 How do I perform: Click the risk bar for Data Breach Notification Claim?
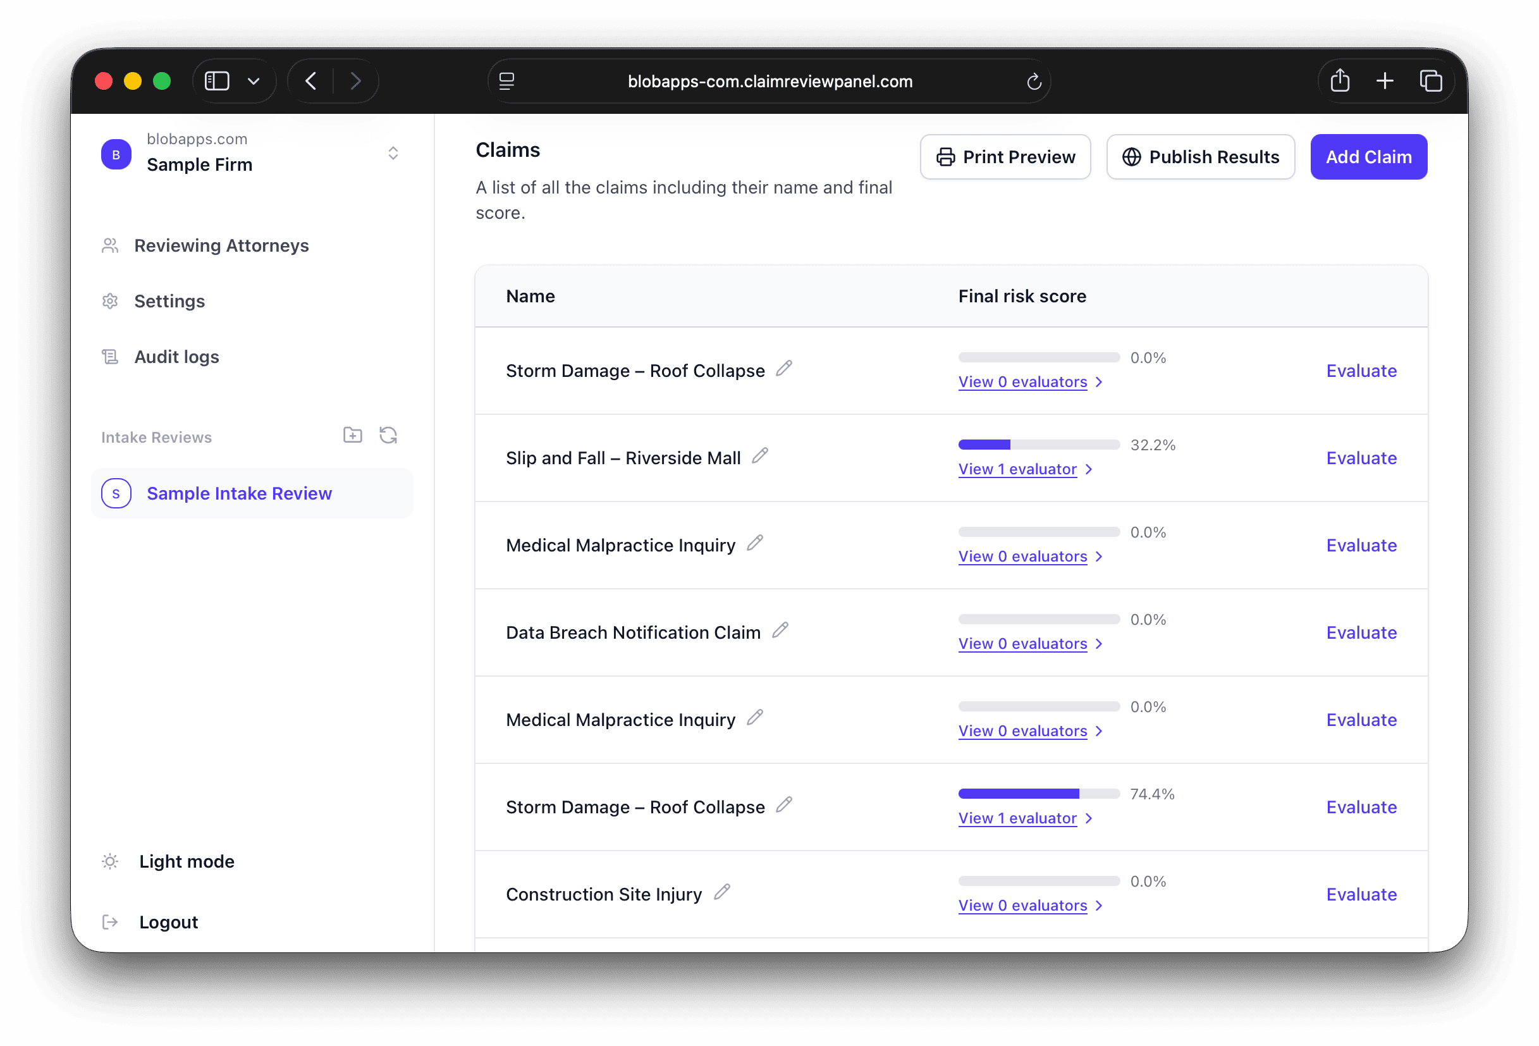coord(1038,619)
